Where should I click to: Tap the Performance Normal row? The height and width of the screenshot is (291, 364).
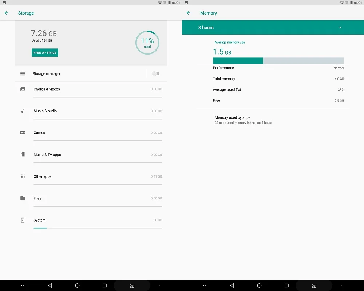(x=278, y=68)
